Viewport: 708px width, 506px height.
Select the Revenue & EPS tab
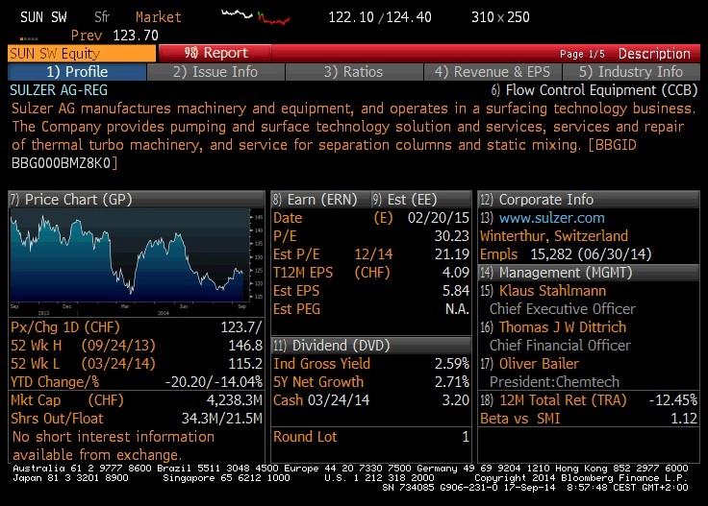point(493,72)
